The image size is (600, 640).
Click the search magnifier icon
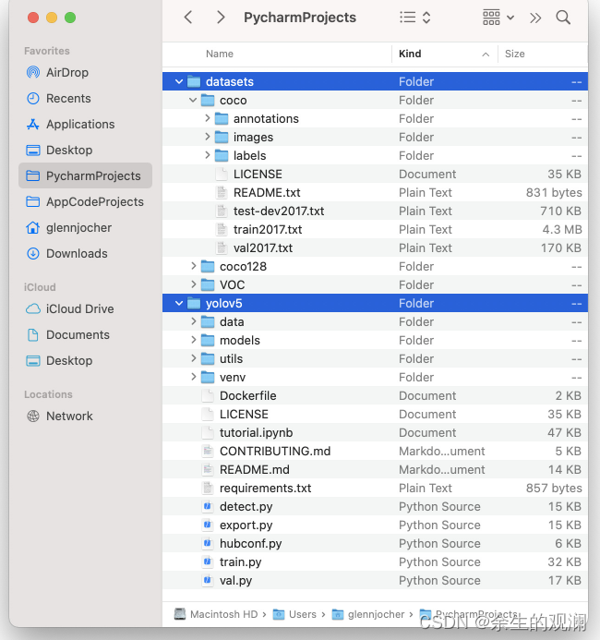(x=563, y=18)
